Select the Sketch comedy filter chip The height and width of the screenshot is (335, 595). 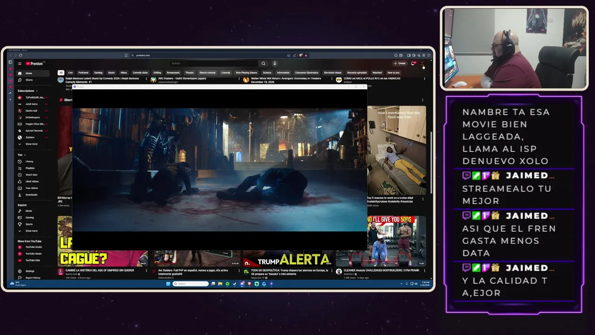(x=207, y=73)
